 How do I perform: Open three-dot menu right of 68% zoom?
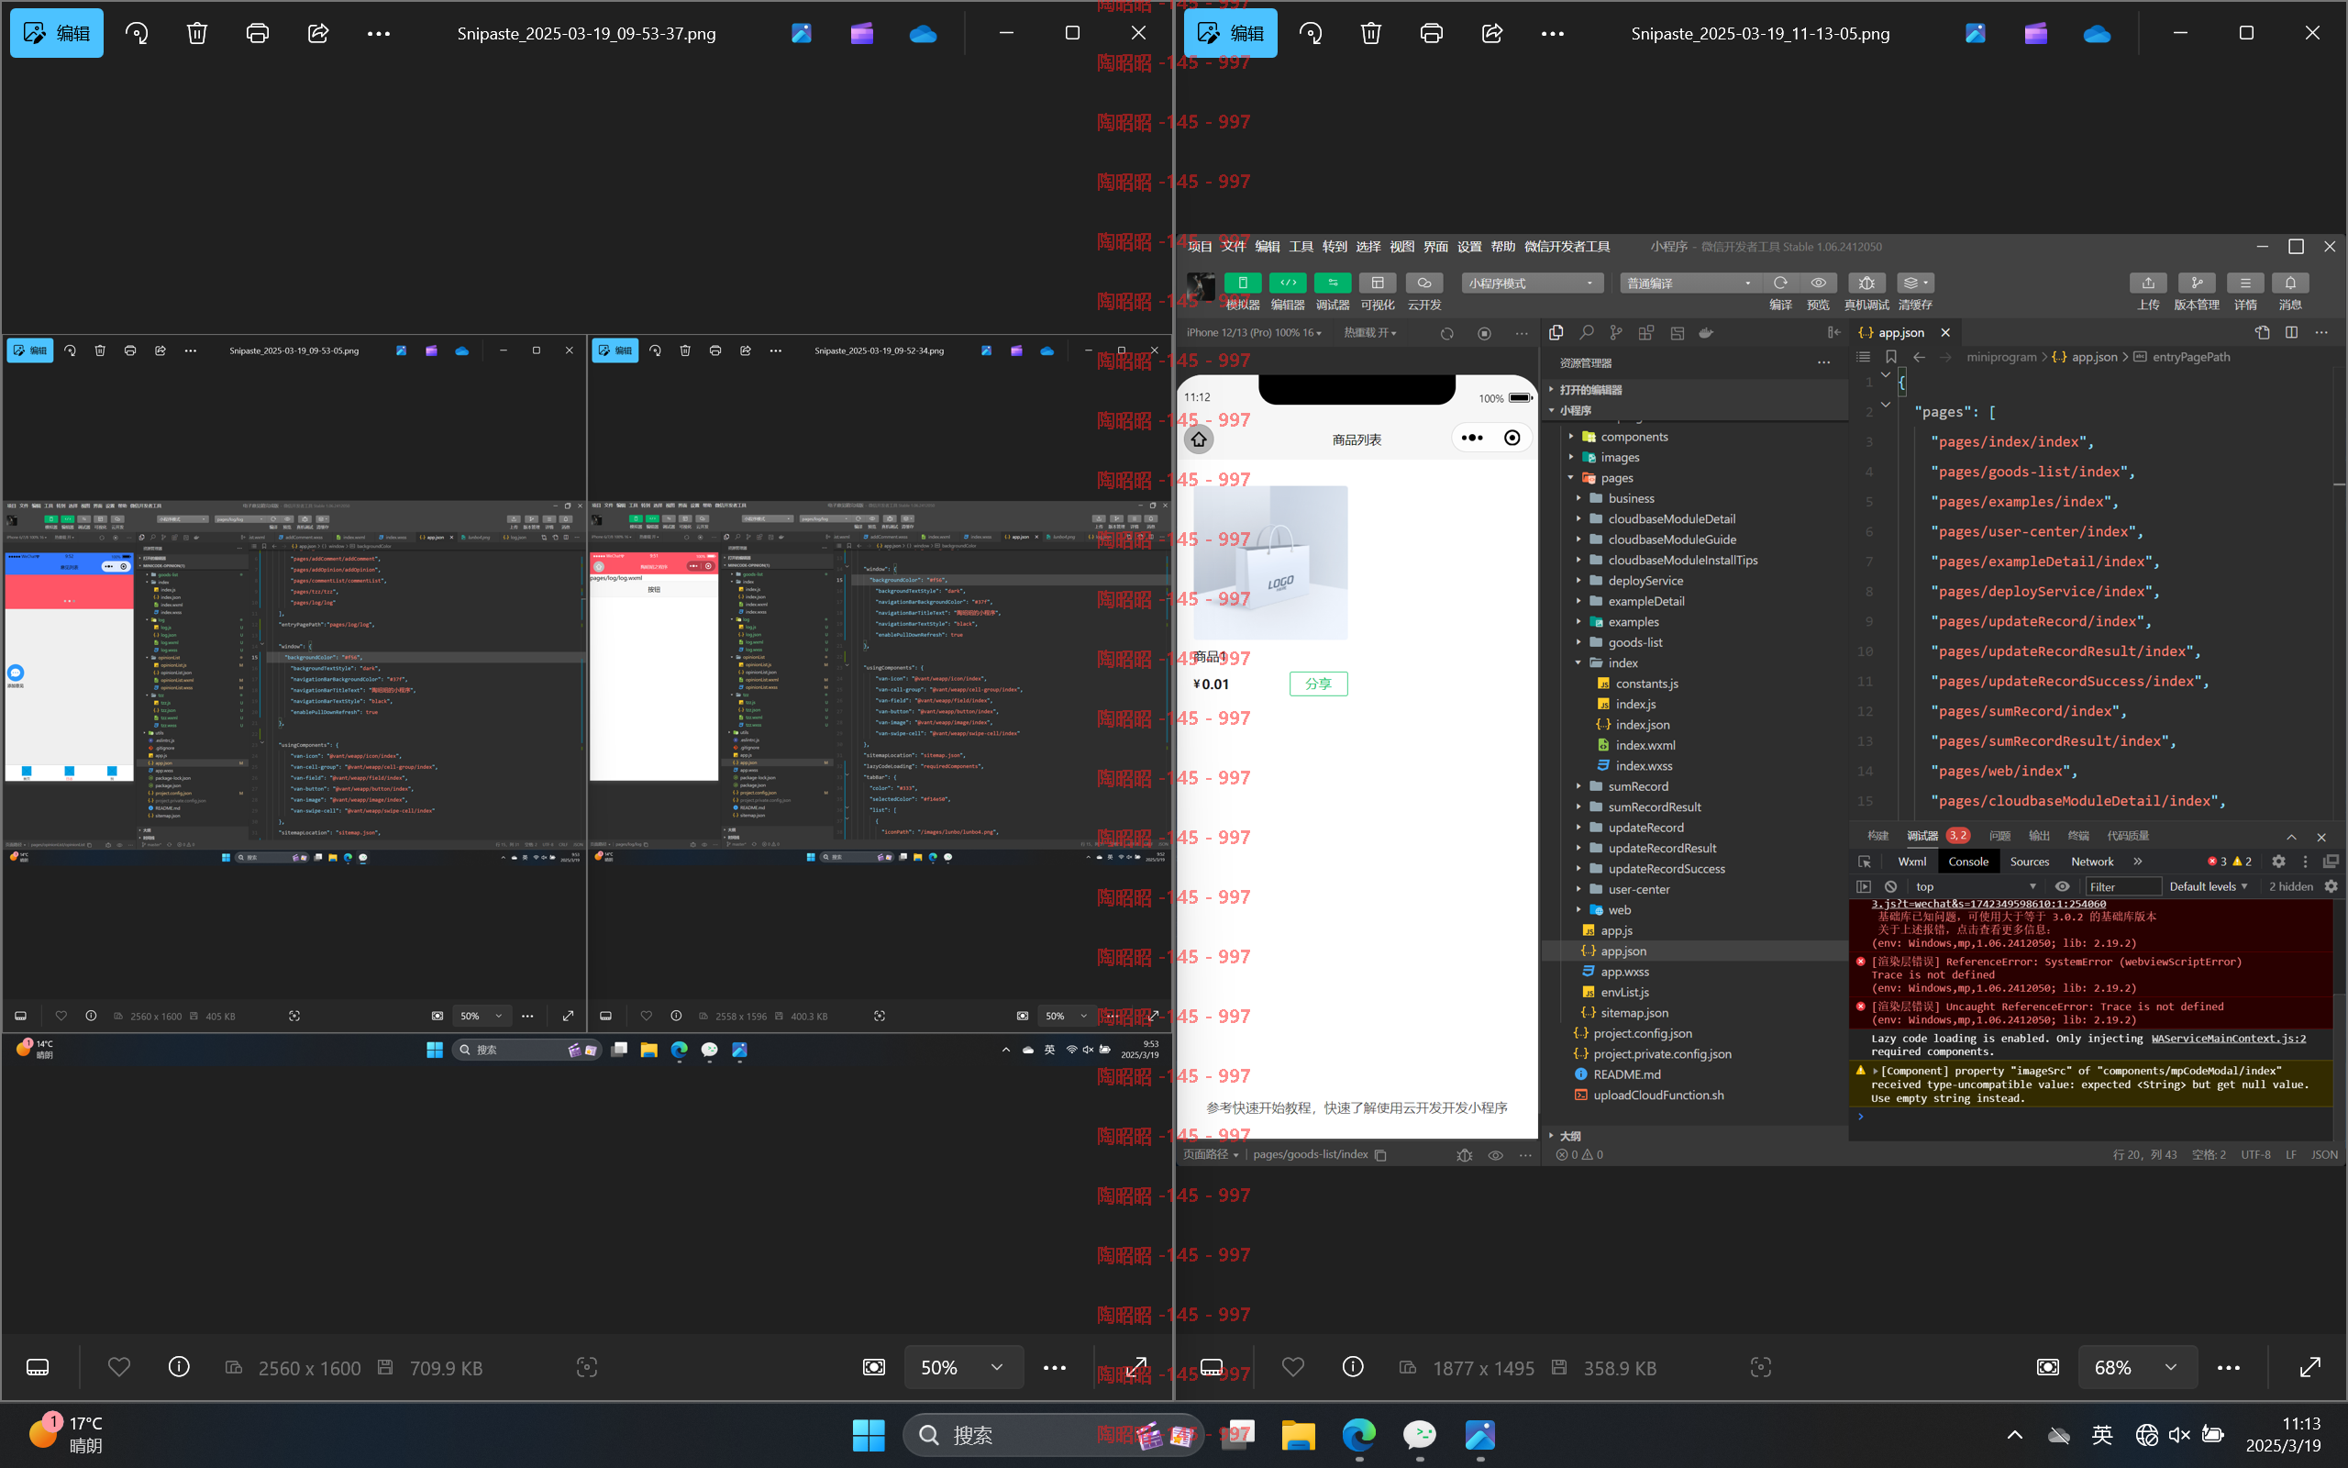[x=2229, y=1367]
